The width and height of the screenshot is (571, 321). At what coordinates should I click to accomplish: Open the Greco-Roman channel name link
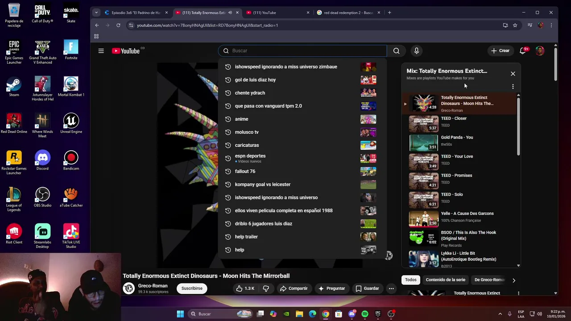pos(153,286)
